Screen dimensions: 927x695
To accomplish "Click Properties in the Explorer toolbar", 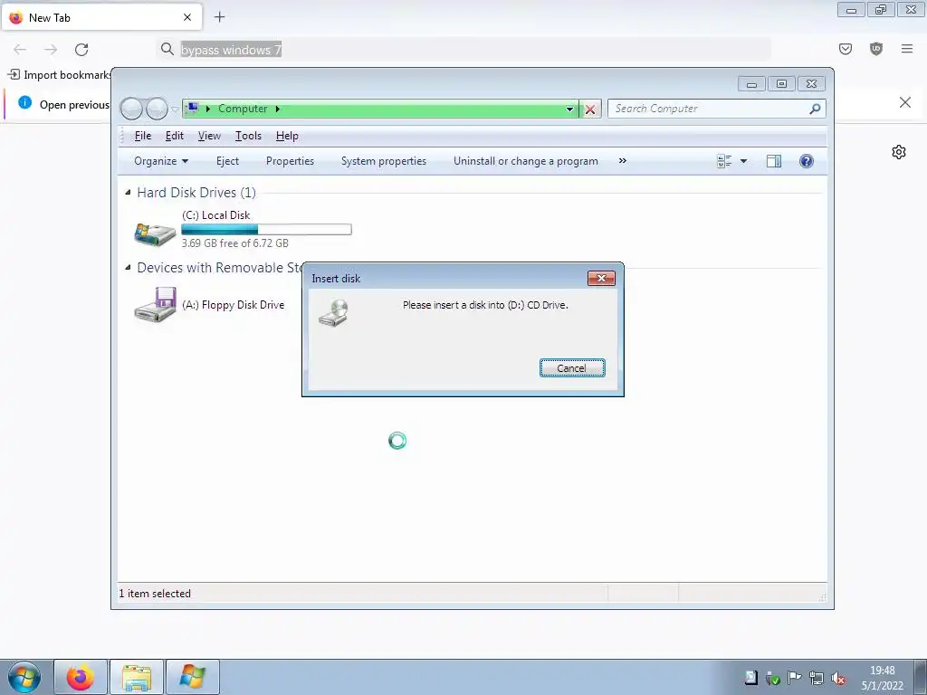I will [x=291, y=161].
